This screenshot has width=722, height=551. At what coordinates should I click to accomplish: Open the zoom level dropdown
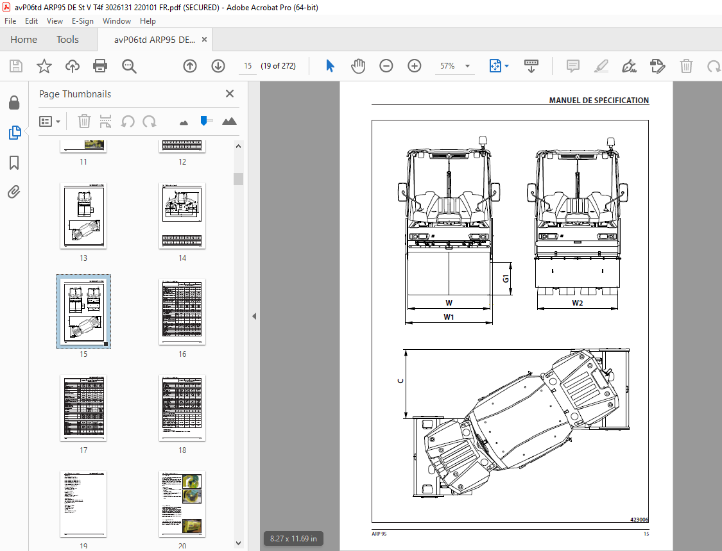point(467,66)
